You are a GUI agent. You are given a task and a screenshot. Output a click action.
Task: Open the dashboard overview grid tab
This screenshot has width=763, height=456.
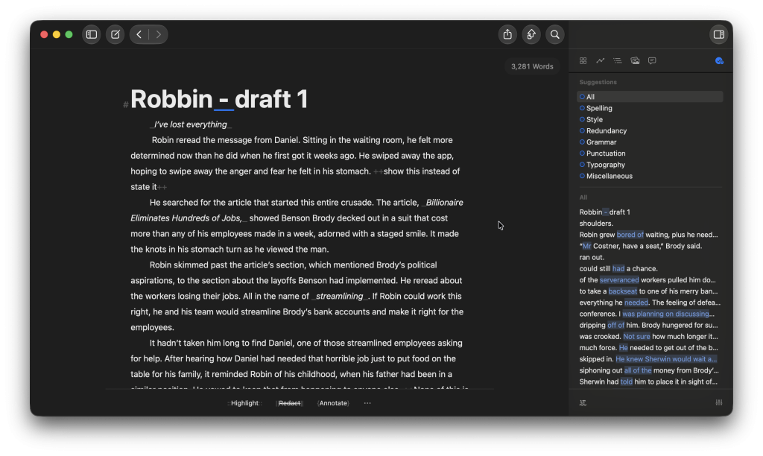(x=583, y=61)
